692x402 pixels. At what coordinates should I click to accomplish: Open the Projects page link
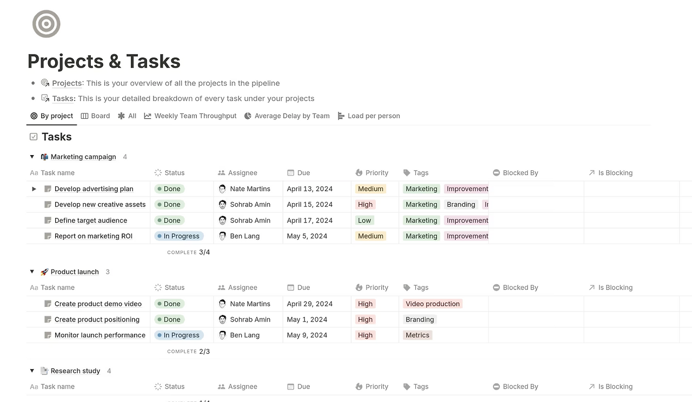[x=67, y=83]
